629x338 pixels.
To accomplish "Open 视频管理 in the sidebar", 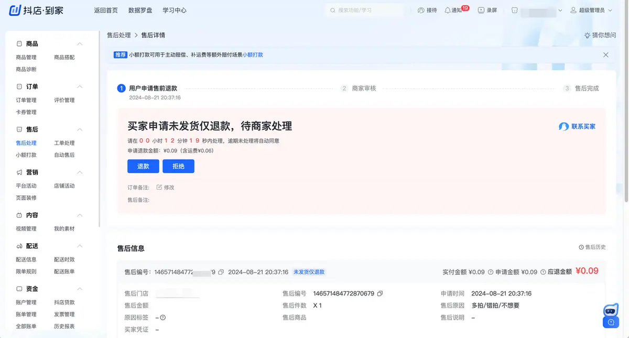I will pos(26,229).
